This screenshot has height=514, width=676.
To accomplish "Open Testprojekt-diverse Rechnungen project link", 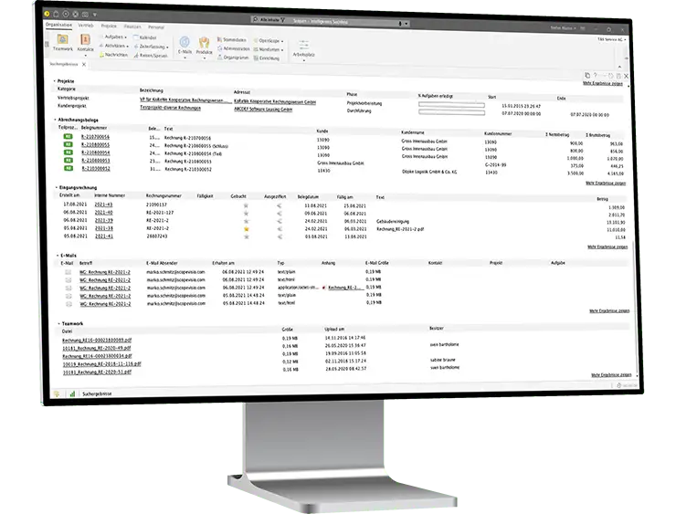I will [170, 108].
